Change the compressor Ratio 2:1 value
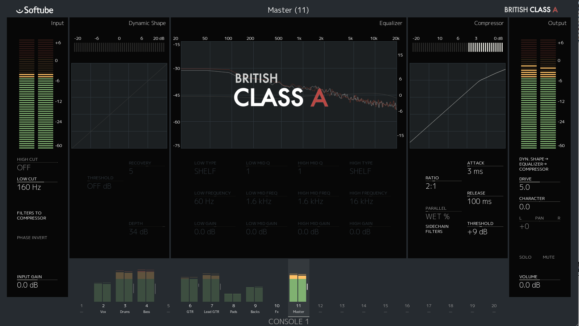Screen dimensions: 579x326 click(431, 186)
